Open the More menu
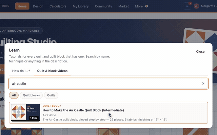This screenshot has height=135, width=217. (141, 6)
